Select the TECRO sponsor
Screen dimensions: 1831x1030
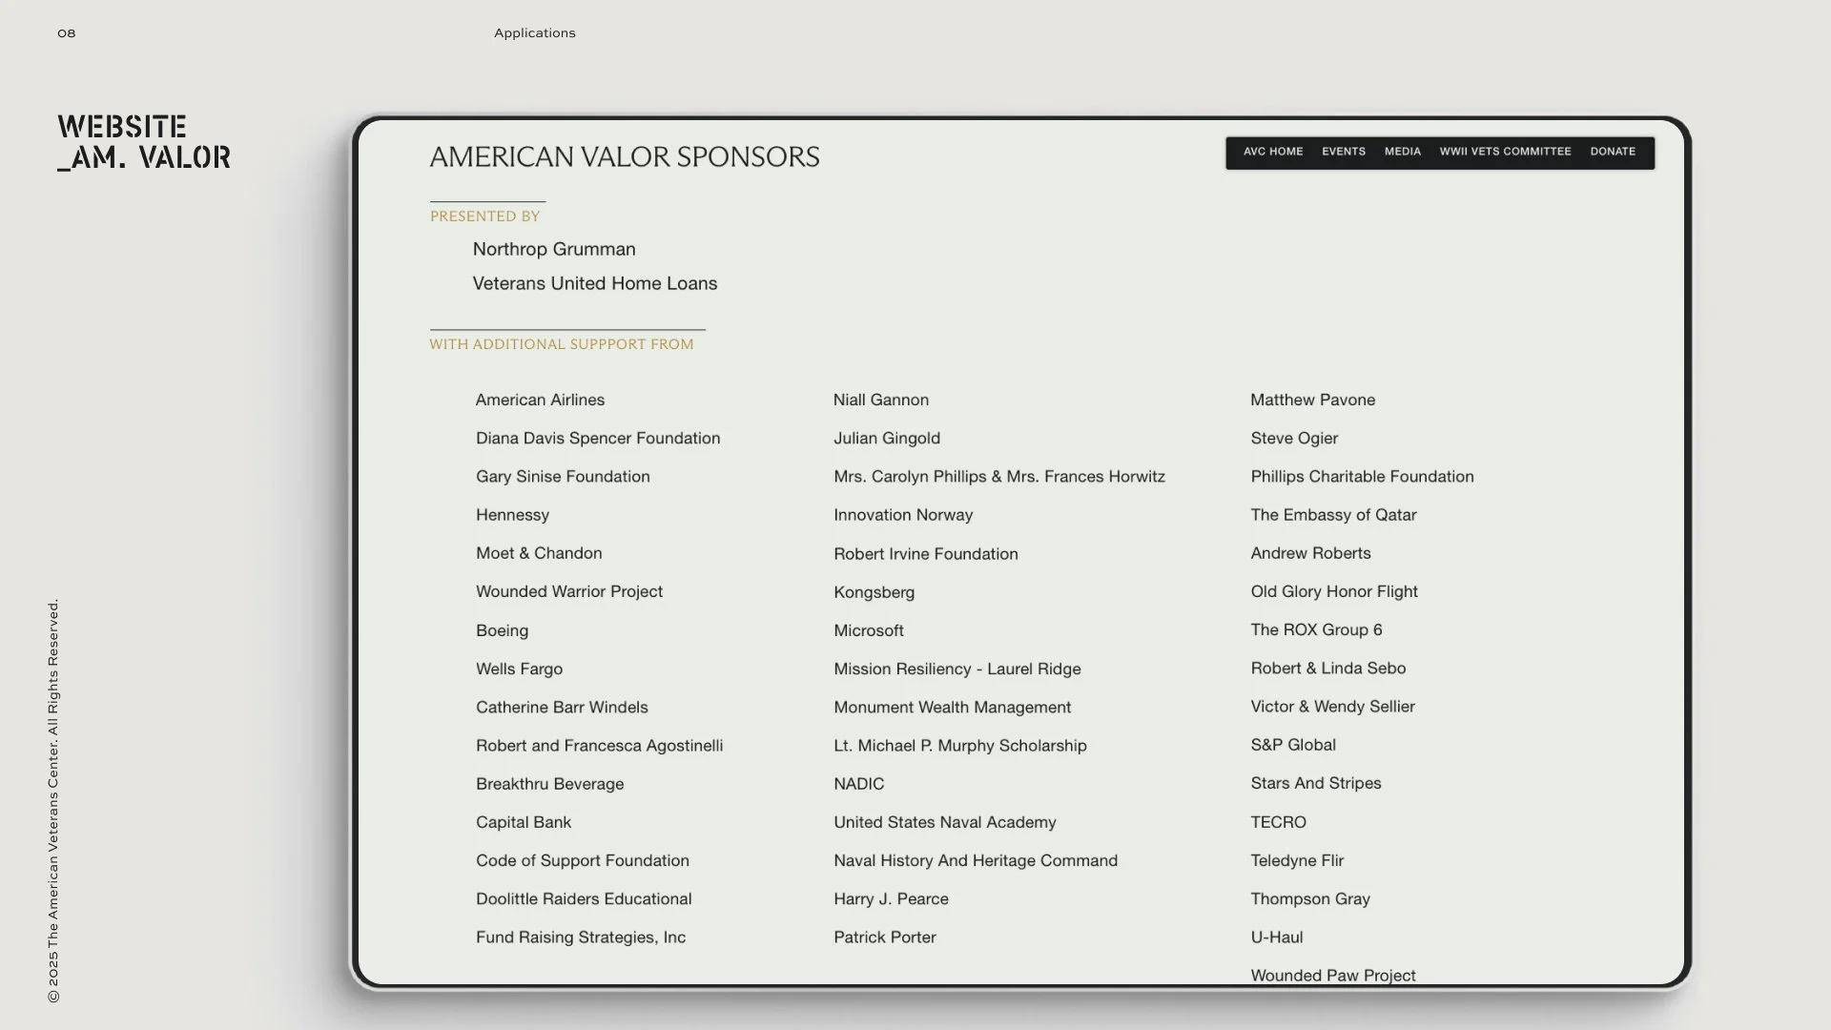coord(1279,822)
